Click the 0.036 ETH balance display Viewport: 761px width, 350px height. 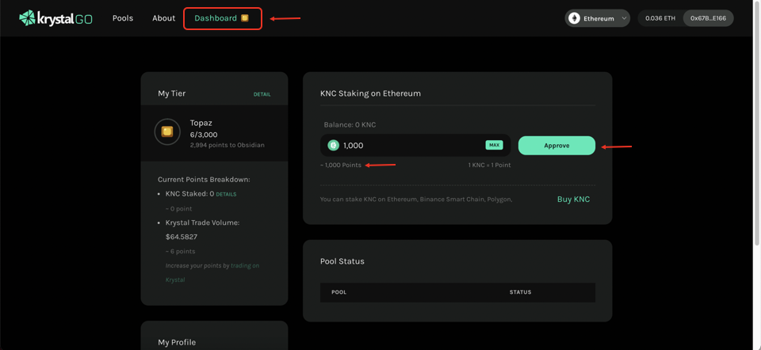660,18
